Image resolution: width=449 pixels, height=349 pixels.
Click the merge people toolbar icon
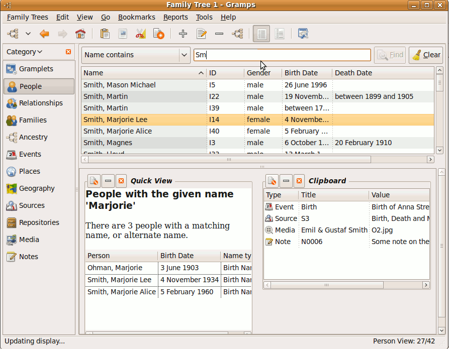[x=237, y=34]
